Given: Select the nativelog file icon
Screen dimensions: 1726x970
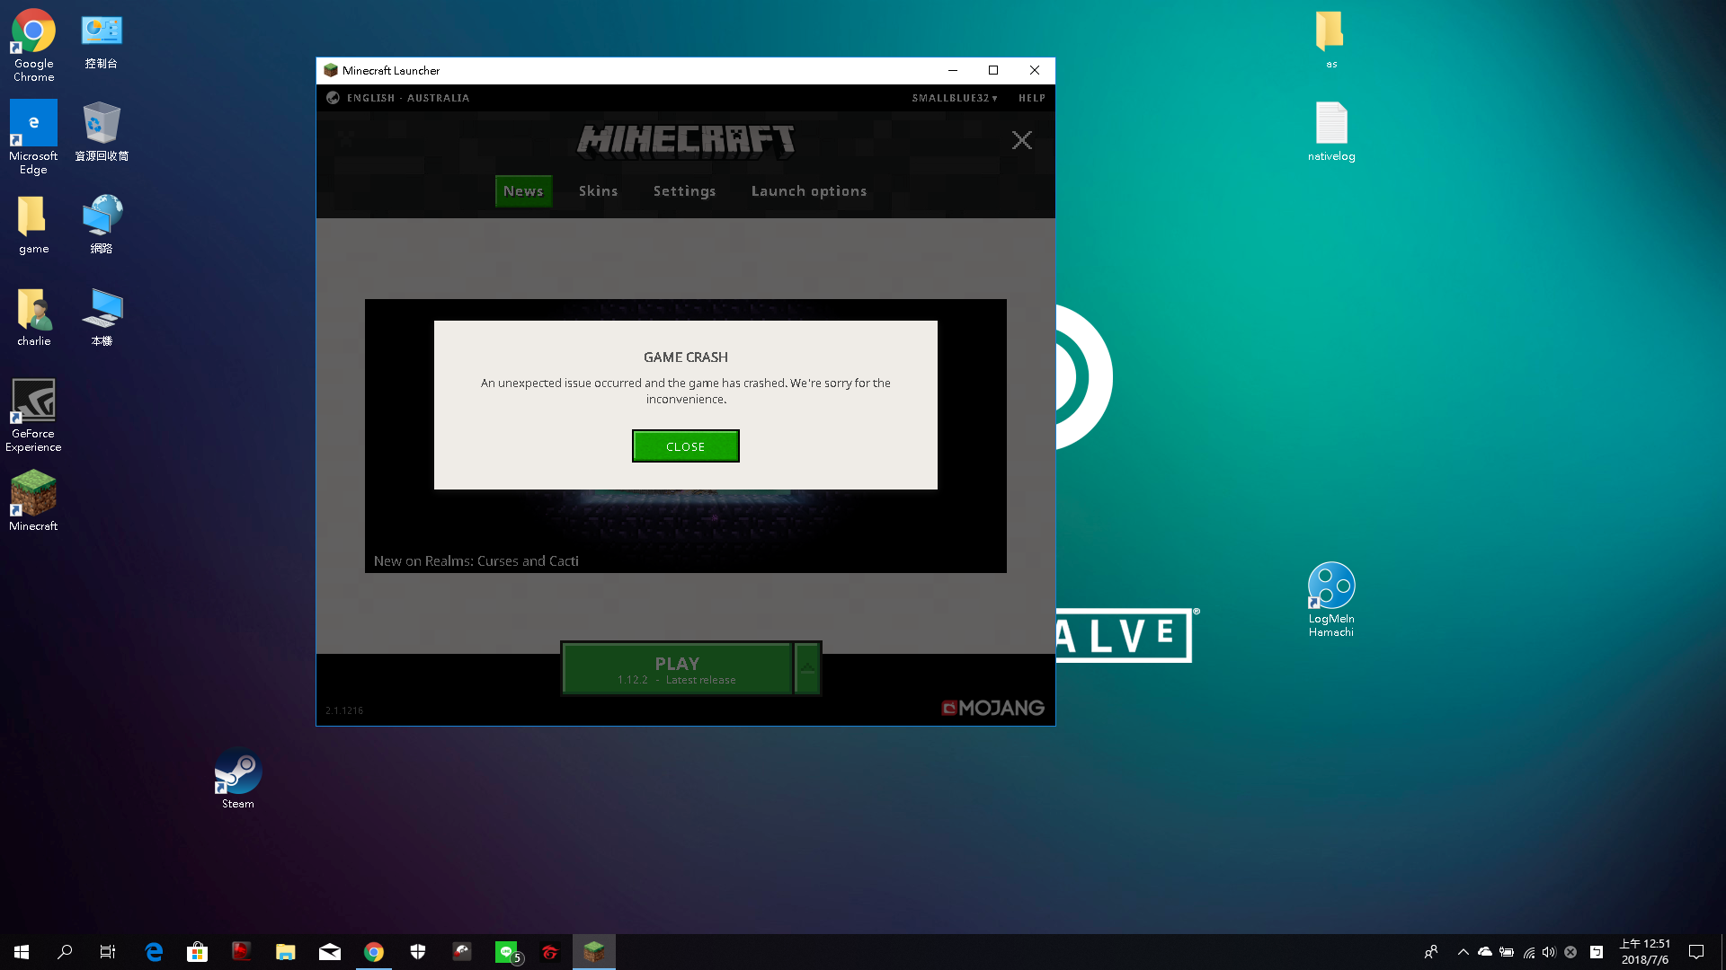Looking at the screenshot, I should coord(1330,124).
